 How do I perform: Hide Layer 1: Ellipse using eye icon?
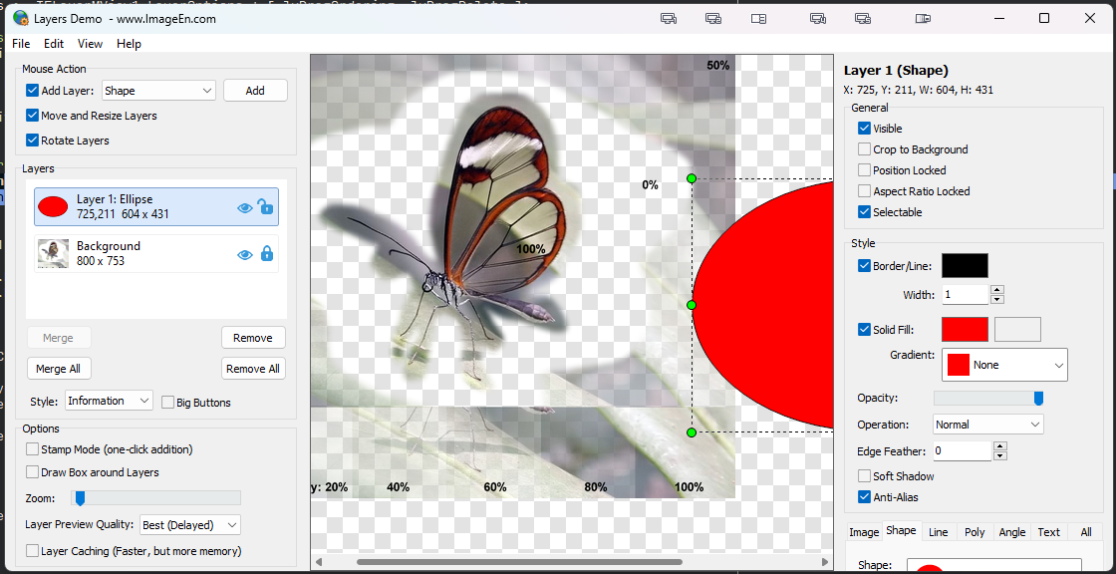pos(245,207)
